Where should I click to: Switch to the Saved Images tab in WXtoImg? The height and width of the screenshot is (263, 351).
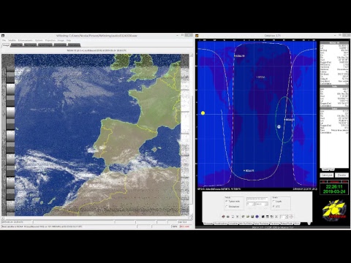point(45,45)
